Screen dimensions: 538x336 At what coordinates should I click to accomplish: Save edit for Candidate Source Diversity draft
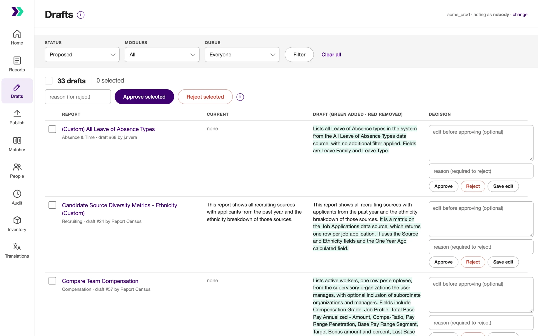(503, 262)
